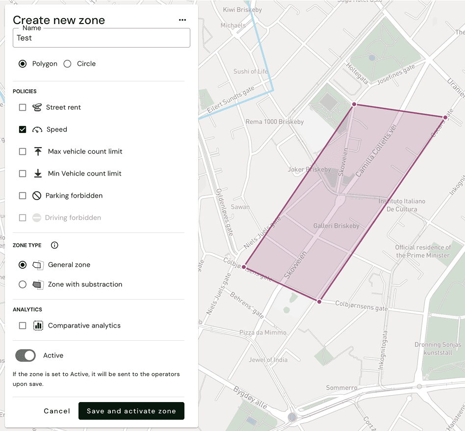Select the Circle shape radio button
Screen dimensions: 465x431
click(x=67, y=64)
